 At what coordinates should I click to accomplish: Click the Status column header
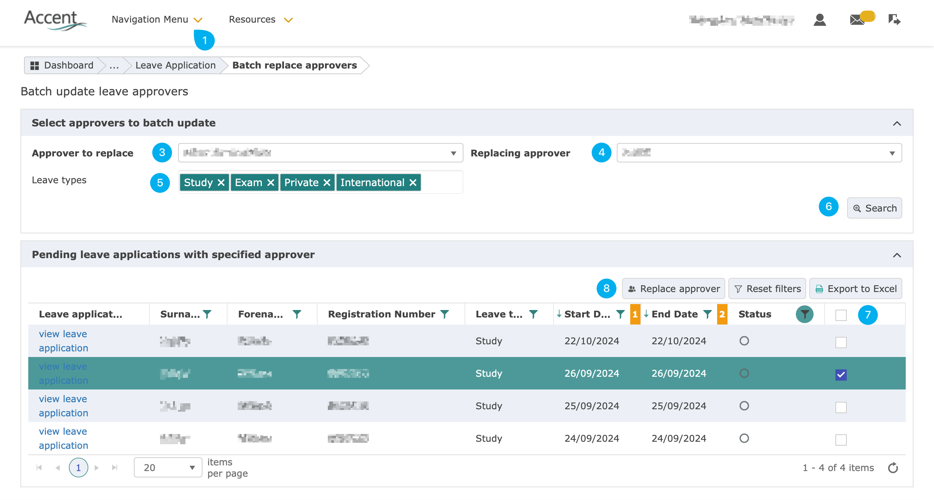[x=755, y=314]
